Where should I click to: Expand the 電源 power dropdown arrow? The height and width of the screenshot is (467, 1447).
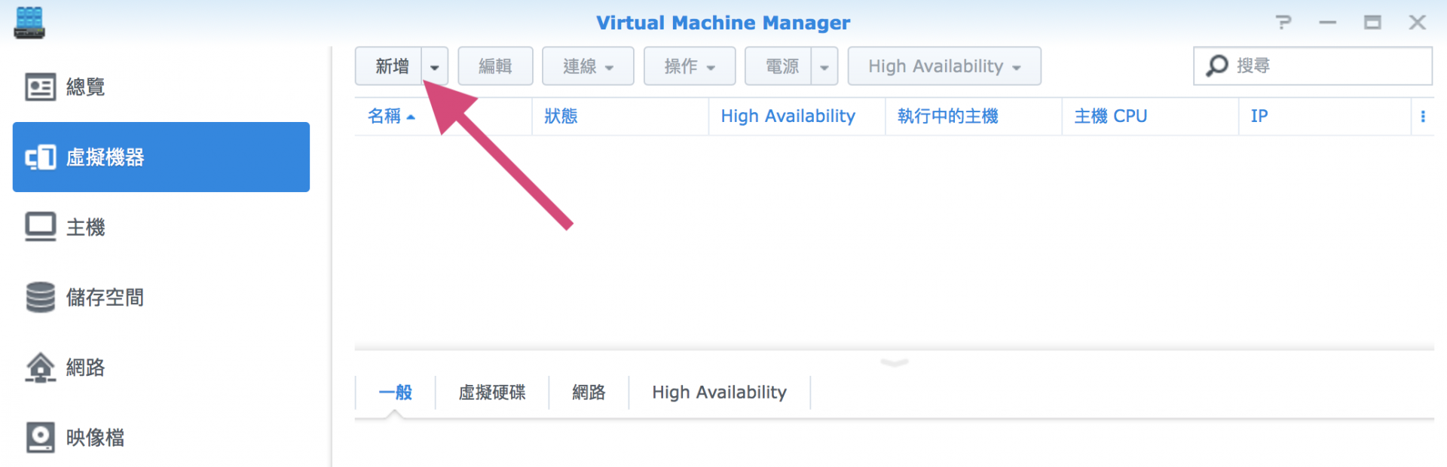coord(824,67)
